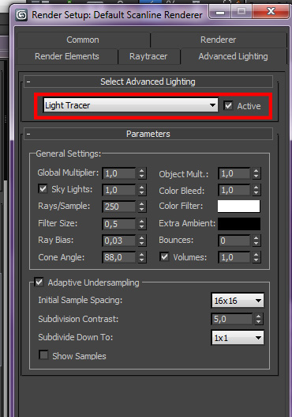The width and height of the screenshot is (292, 417).
Task: Click the Color Filter white swatch
Action: click(x=238, y=207)
